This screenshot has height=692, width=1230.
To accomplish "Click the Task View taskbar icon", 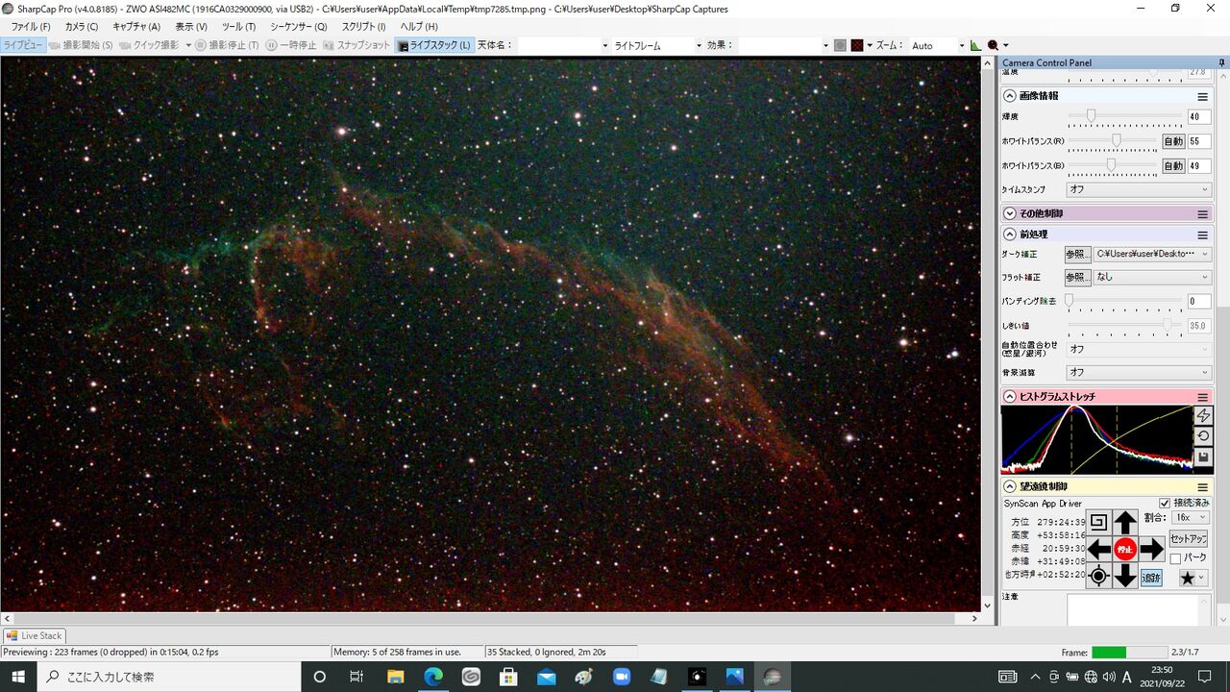I will pyautogui.click(x=357, y=677).
